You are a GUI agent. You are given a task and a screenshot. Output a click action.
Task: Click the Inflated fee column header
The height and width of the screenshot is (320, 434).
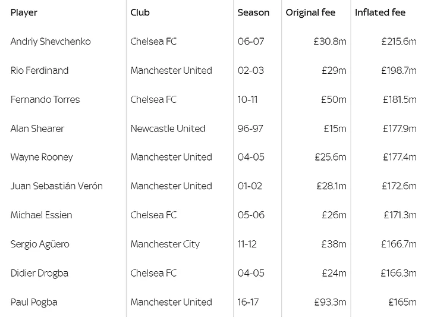pyautogui.click(x=380, y=12)
